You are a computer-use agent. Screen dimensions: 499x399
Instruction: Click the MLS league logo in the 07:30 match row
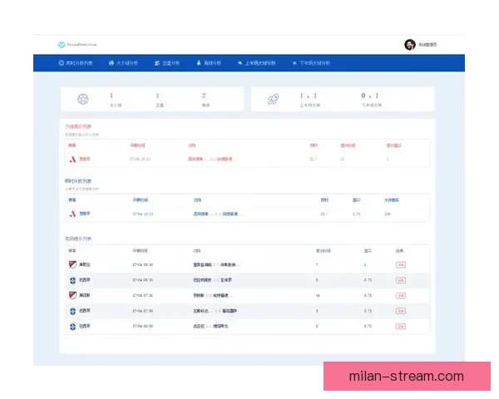(x=72, y=295)
